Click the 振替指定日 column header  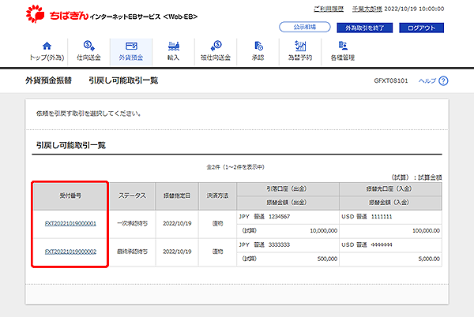pos(177,196)
